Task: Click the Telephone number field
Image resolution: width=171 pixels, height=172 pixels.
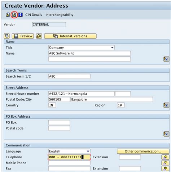Action: [x=69, y=157]
